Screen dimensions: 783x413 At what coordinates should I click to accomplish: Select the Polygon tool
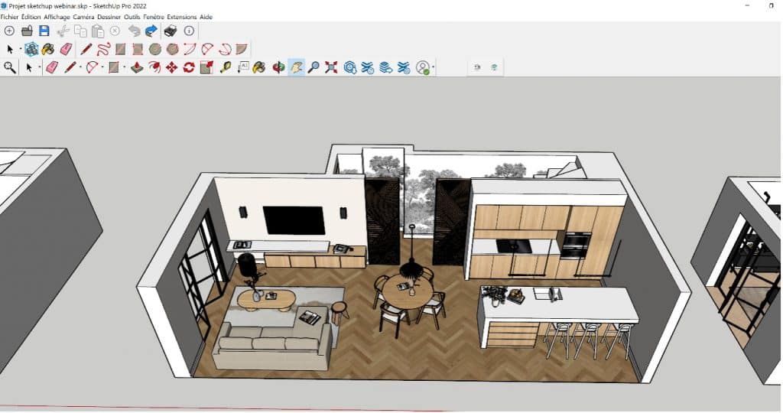tap(172, 49)
